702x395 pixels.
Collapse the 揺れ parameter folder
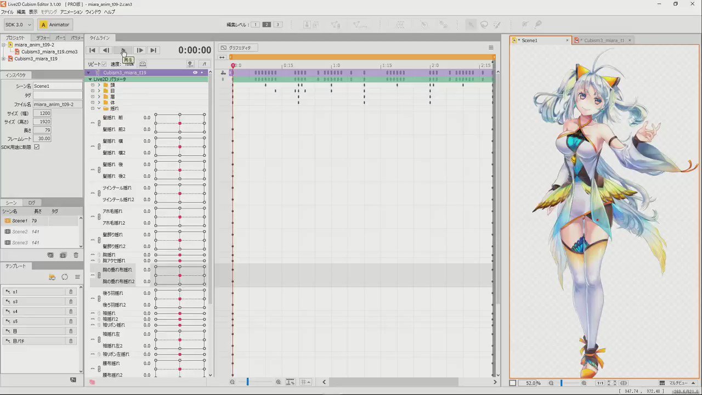point(99,109)
